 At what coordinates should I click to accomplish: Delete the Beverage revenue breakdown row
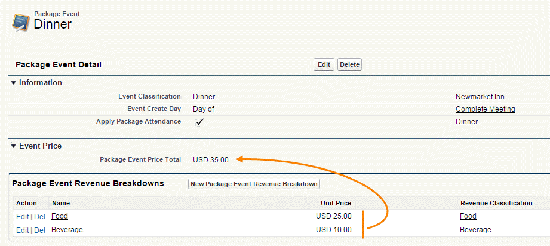pyautogui.click(x=39, y=230)
